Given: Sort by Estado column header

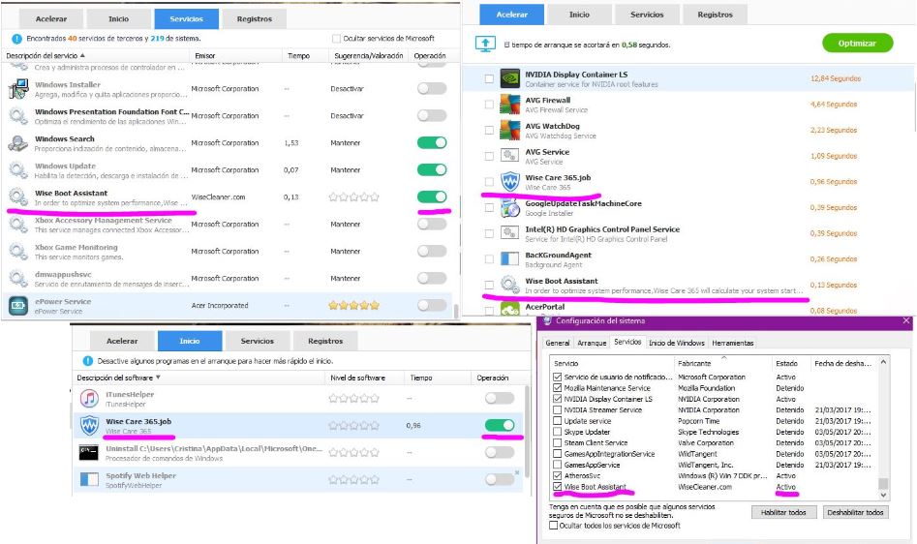Looking at the screenshot, I should coord(786,363).
